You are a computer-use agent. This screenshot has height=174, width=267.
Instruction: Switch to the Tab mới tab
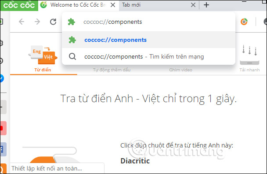[x=159, y=5]
